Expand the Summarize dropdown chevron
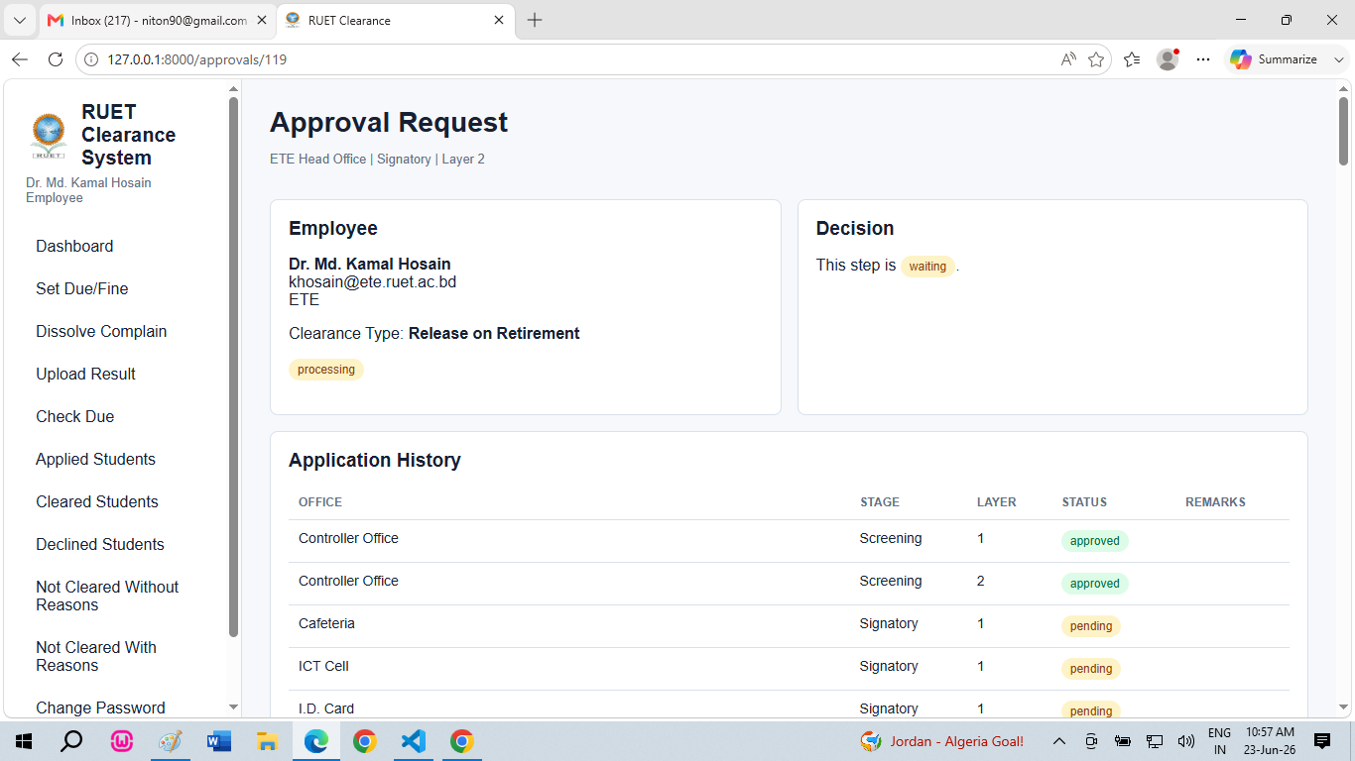The width and height of the screenshot is (1355, 761). tap(1338, 59)
